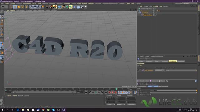Click the timeline green current frame marker
The image size is (200, 112).
(116, 89)
